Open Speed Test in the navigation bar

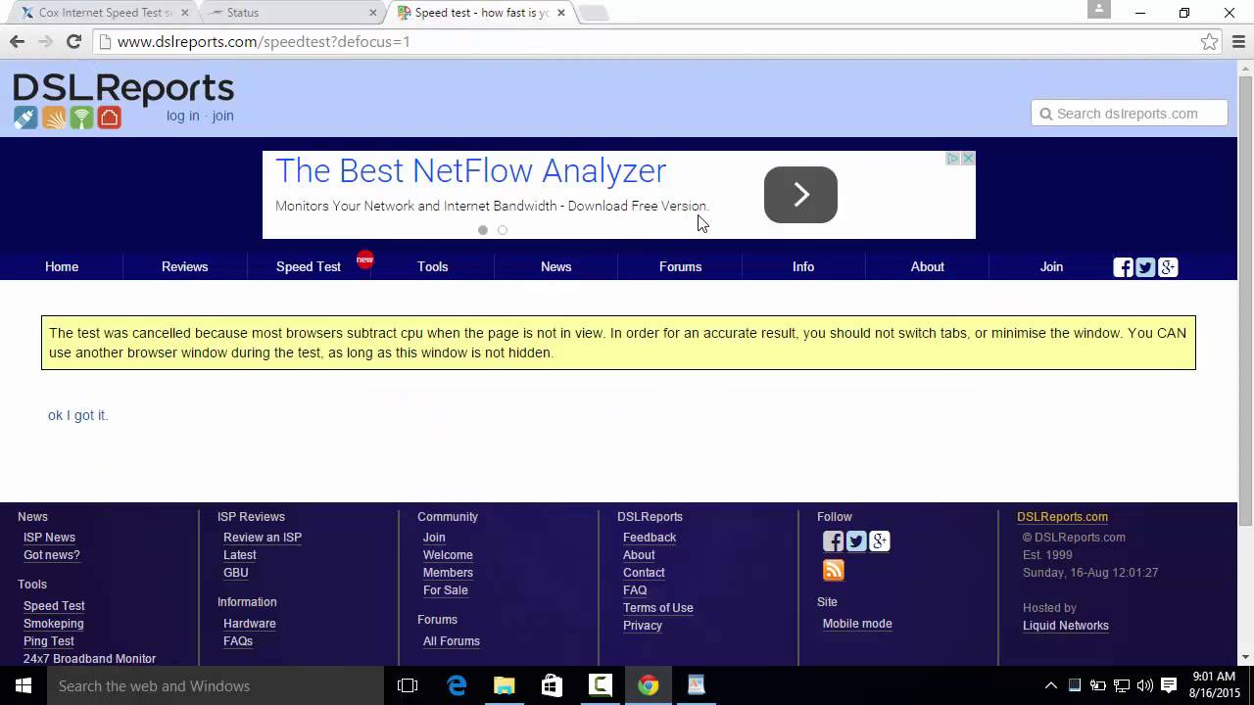[309, 266]
